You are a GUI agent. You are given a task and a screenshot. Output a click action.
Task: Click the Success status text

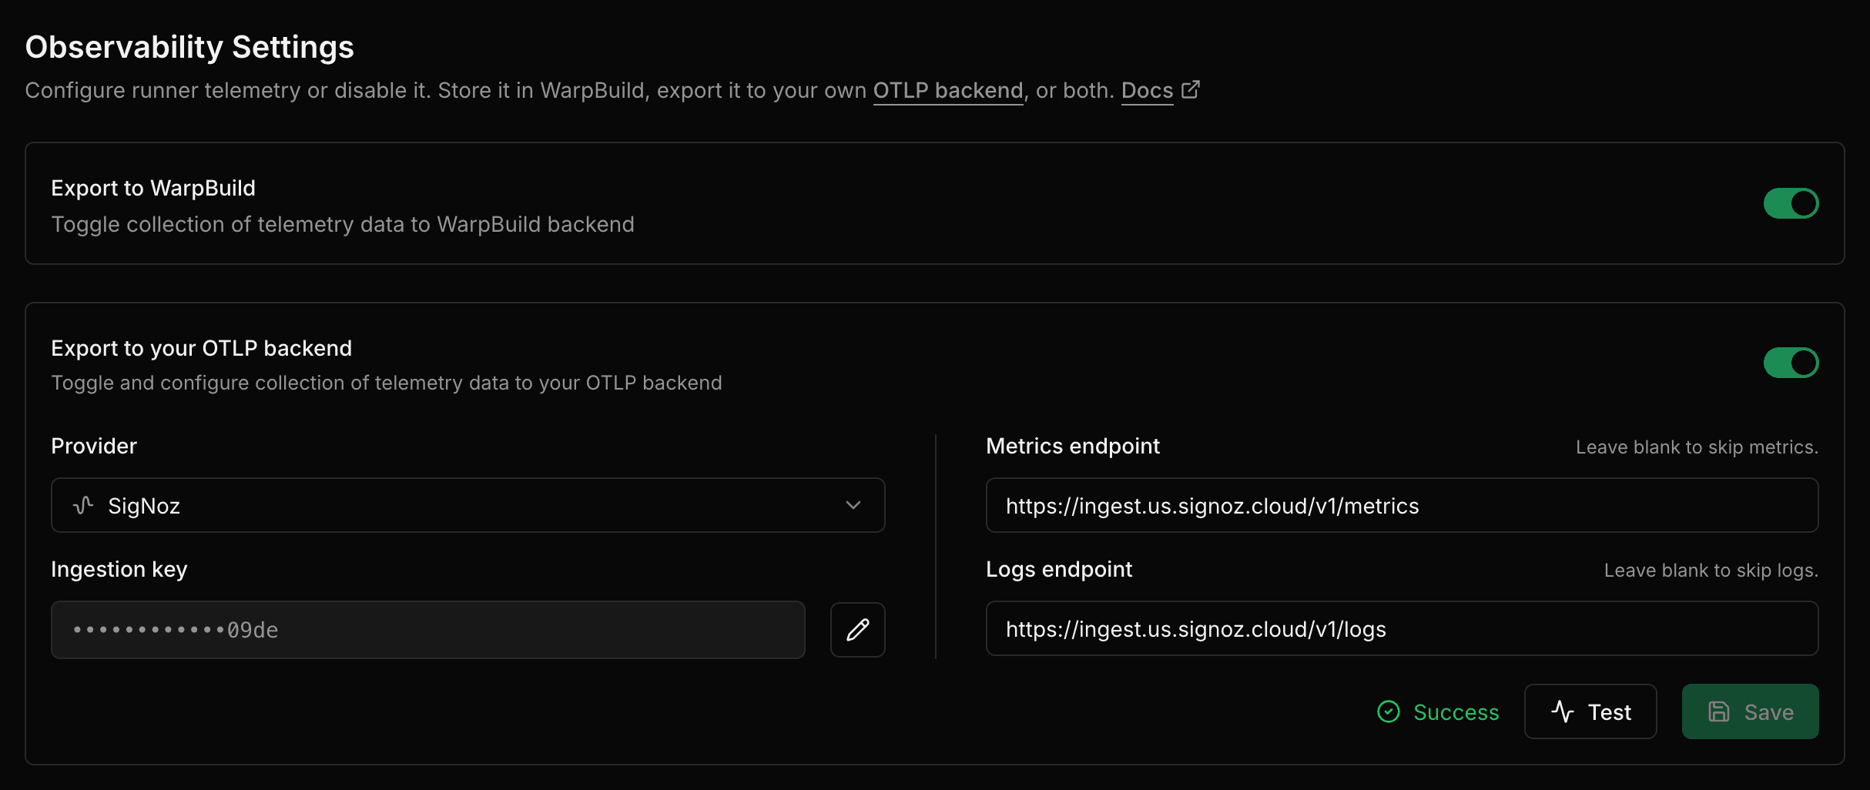pyautogui.click(x=1456, y=712)
